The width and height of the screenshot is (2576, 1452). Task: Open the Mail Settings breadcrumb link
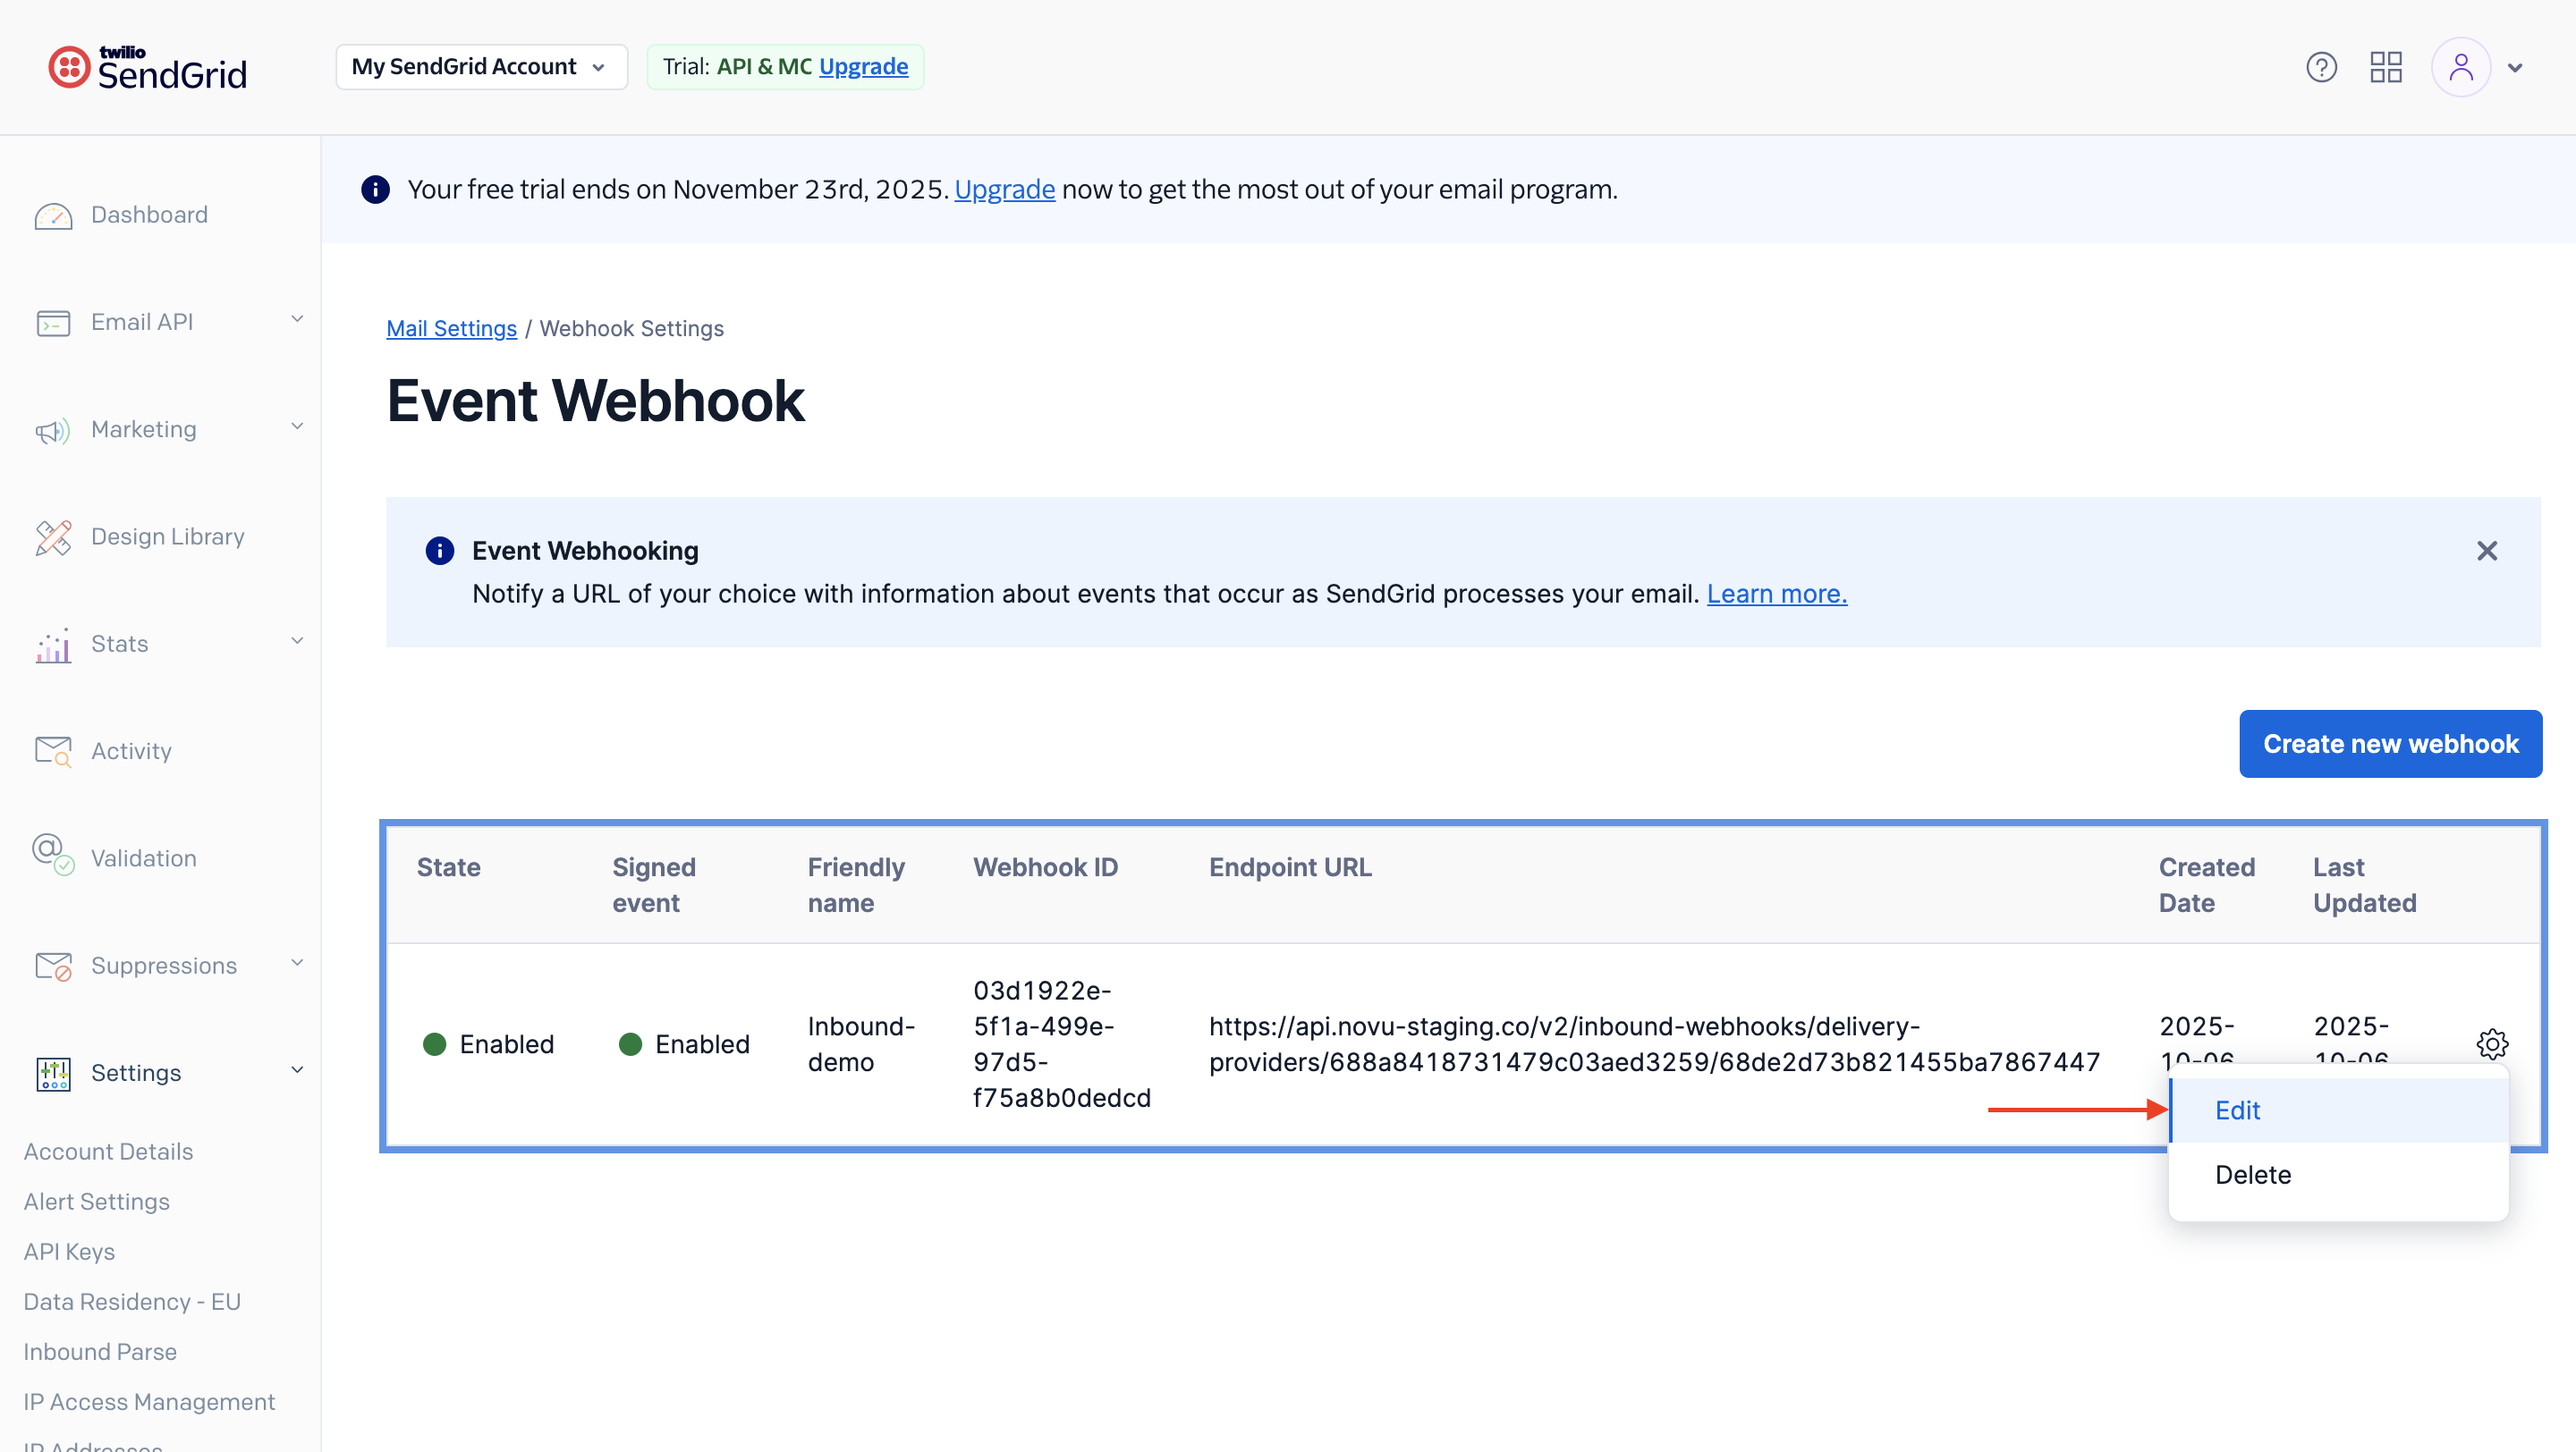[451, 328]
